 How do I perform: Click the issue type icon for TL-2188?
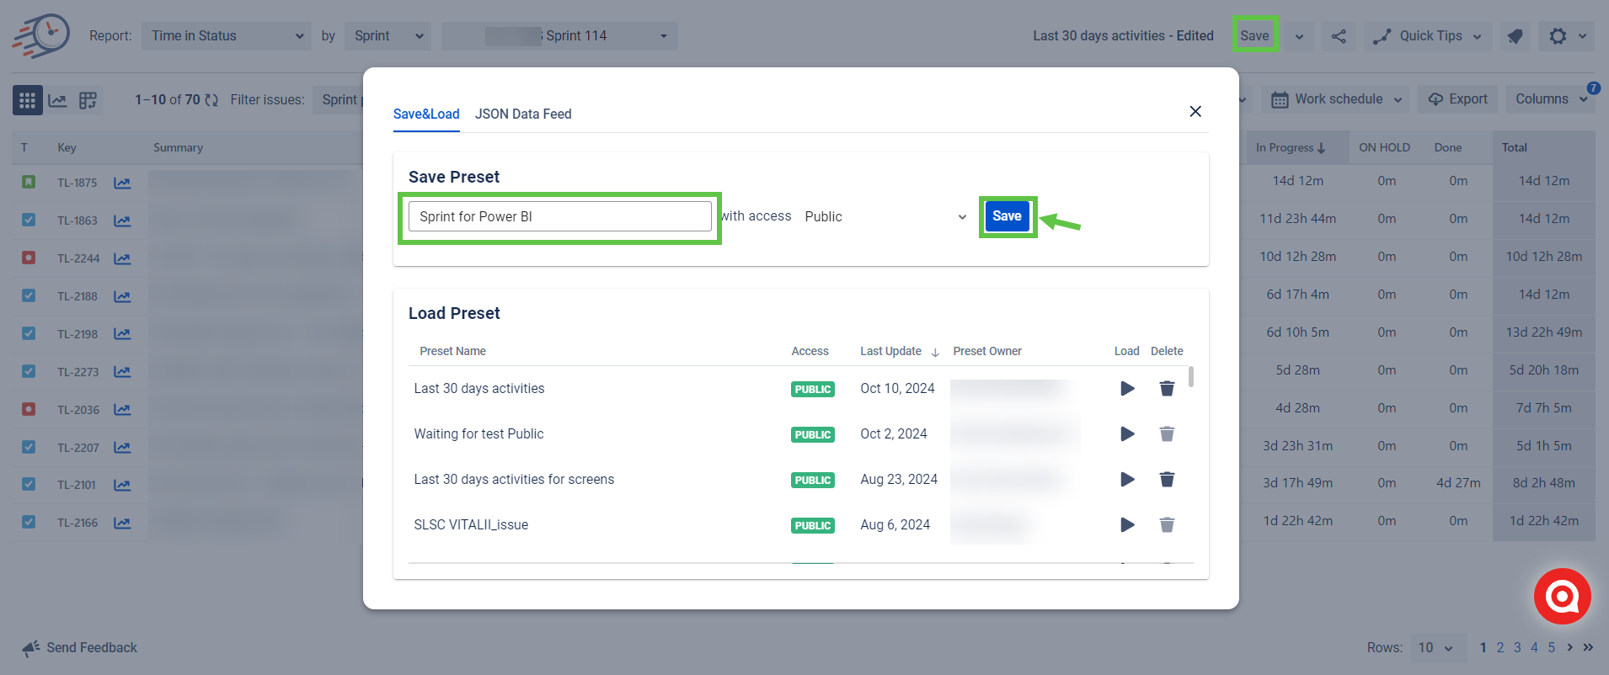pyautogui.click(x=29, y=296)
